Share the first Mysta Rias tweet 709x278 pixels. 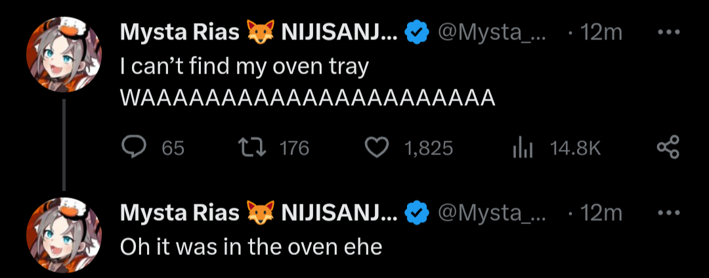[667, 148]
